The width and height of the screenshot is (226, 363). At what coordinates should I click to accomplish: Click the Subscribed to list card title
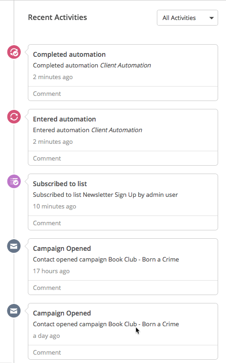pos(60,184)
